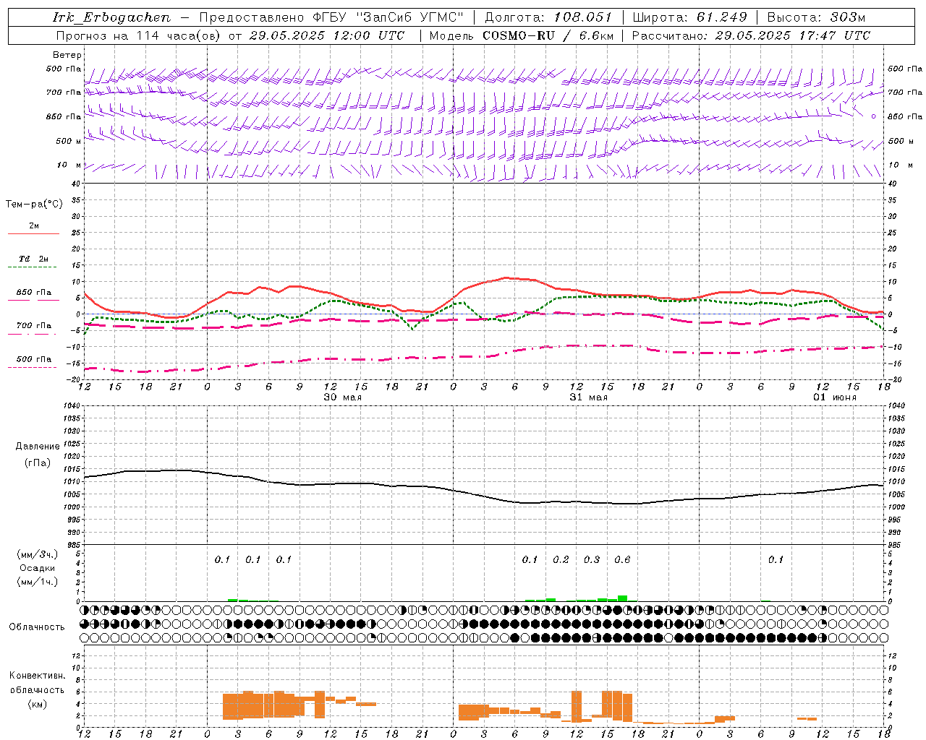Click the "Высота: 303м" elevation text
This screenshot has height=740, width=926.
coord(816,17)
